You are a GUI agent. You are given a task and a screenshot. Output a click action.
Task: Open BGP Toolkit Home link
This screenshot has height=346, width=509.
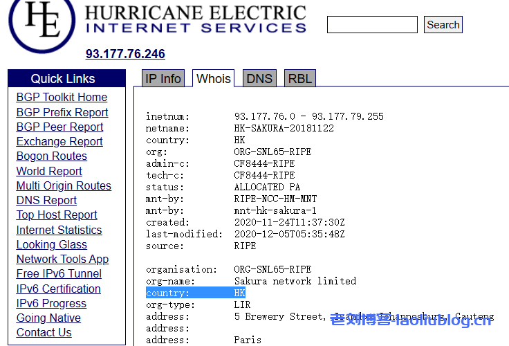click(62, 97)
